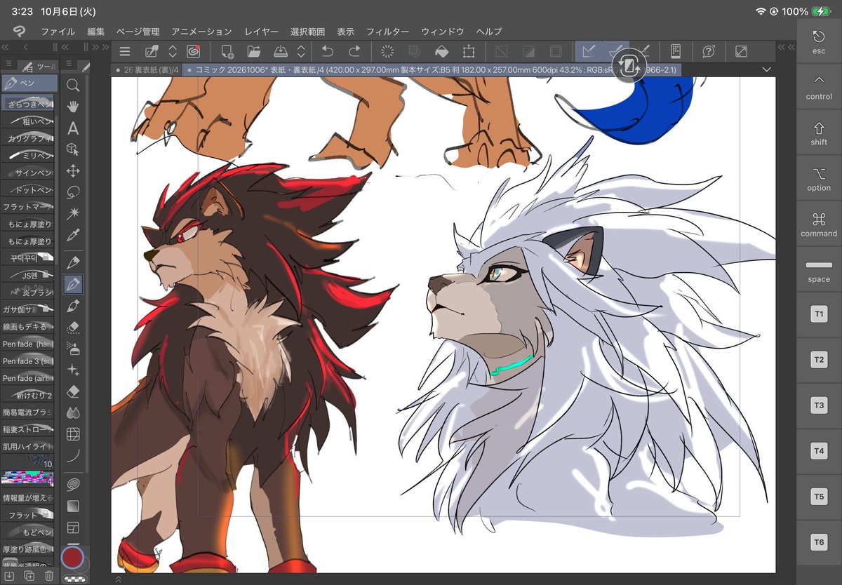This screenshot has width=842, height=585.
Task: Select the Hand move-view tool
Action: [72, 107]
